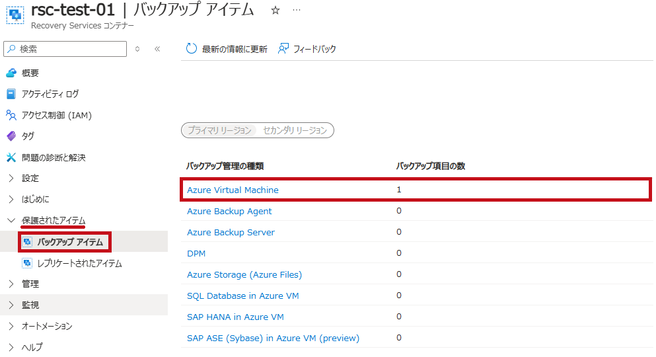Favorite this page with the star icon
The image size is (656, 357).
click(x=275, y=11)
